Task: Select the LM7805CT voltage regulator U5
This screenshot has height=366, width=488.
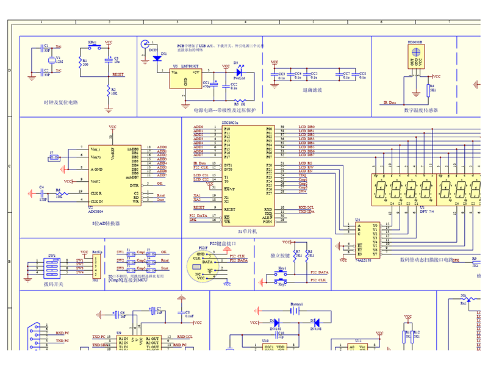Action: 185,79
